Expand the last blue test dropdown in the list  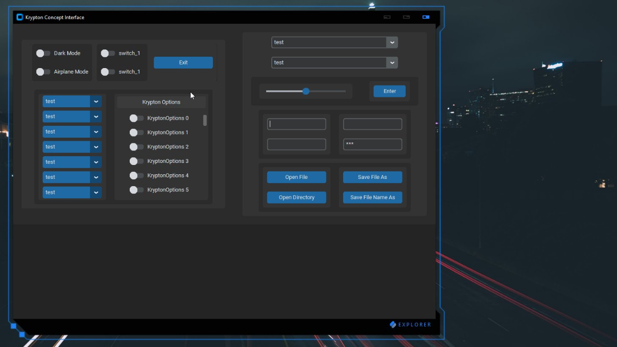point(96,192)
